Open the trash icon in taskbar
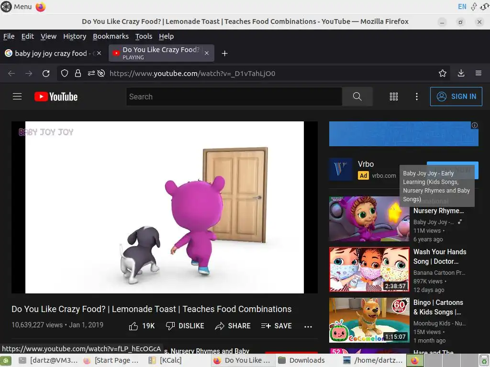Viewport: 490px width, 367px height. coord(484,361)
